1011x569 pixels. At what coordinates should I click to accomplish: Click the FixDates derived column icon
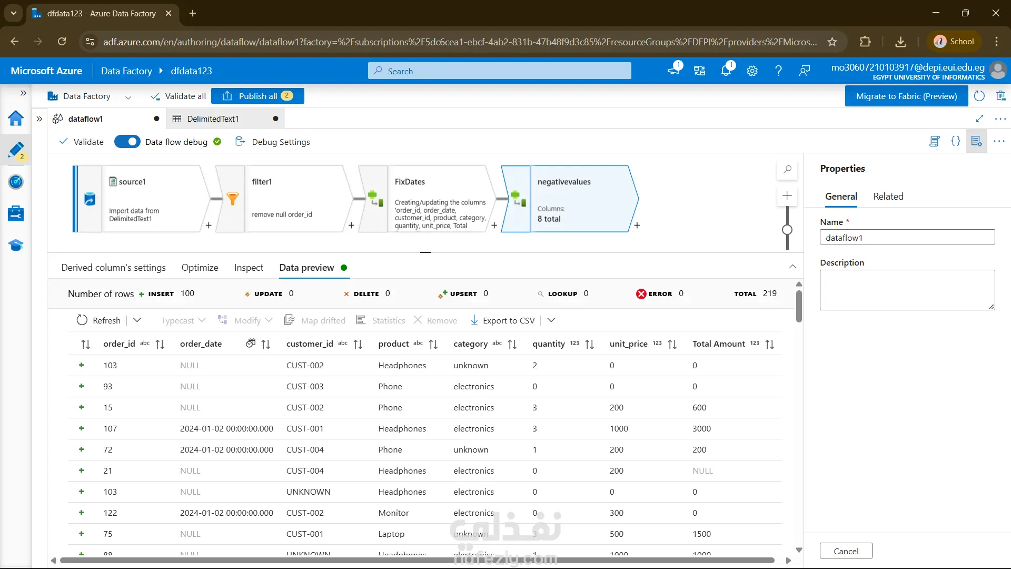[x=375, y=199]
